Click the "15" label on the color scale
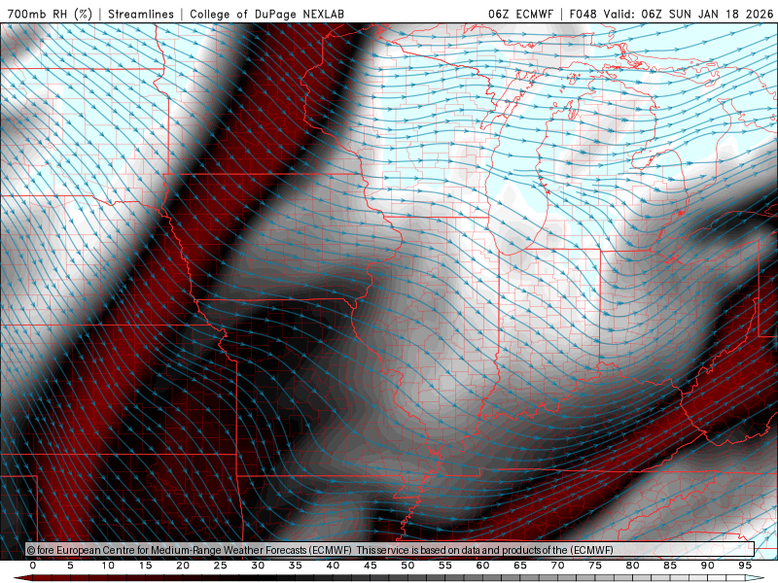Screen dimensions: 778x583 click(x=145, y=566)
